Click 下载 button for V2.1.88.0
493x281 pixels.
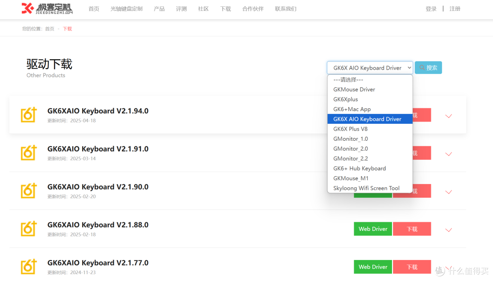pyautogui.click(x=412, y=229)
